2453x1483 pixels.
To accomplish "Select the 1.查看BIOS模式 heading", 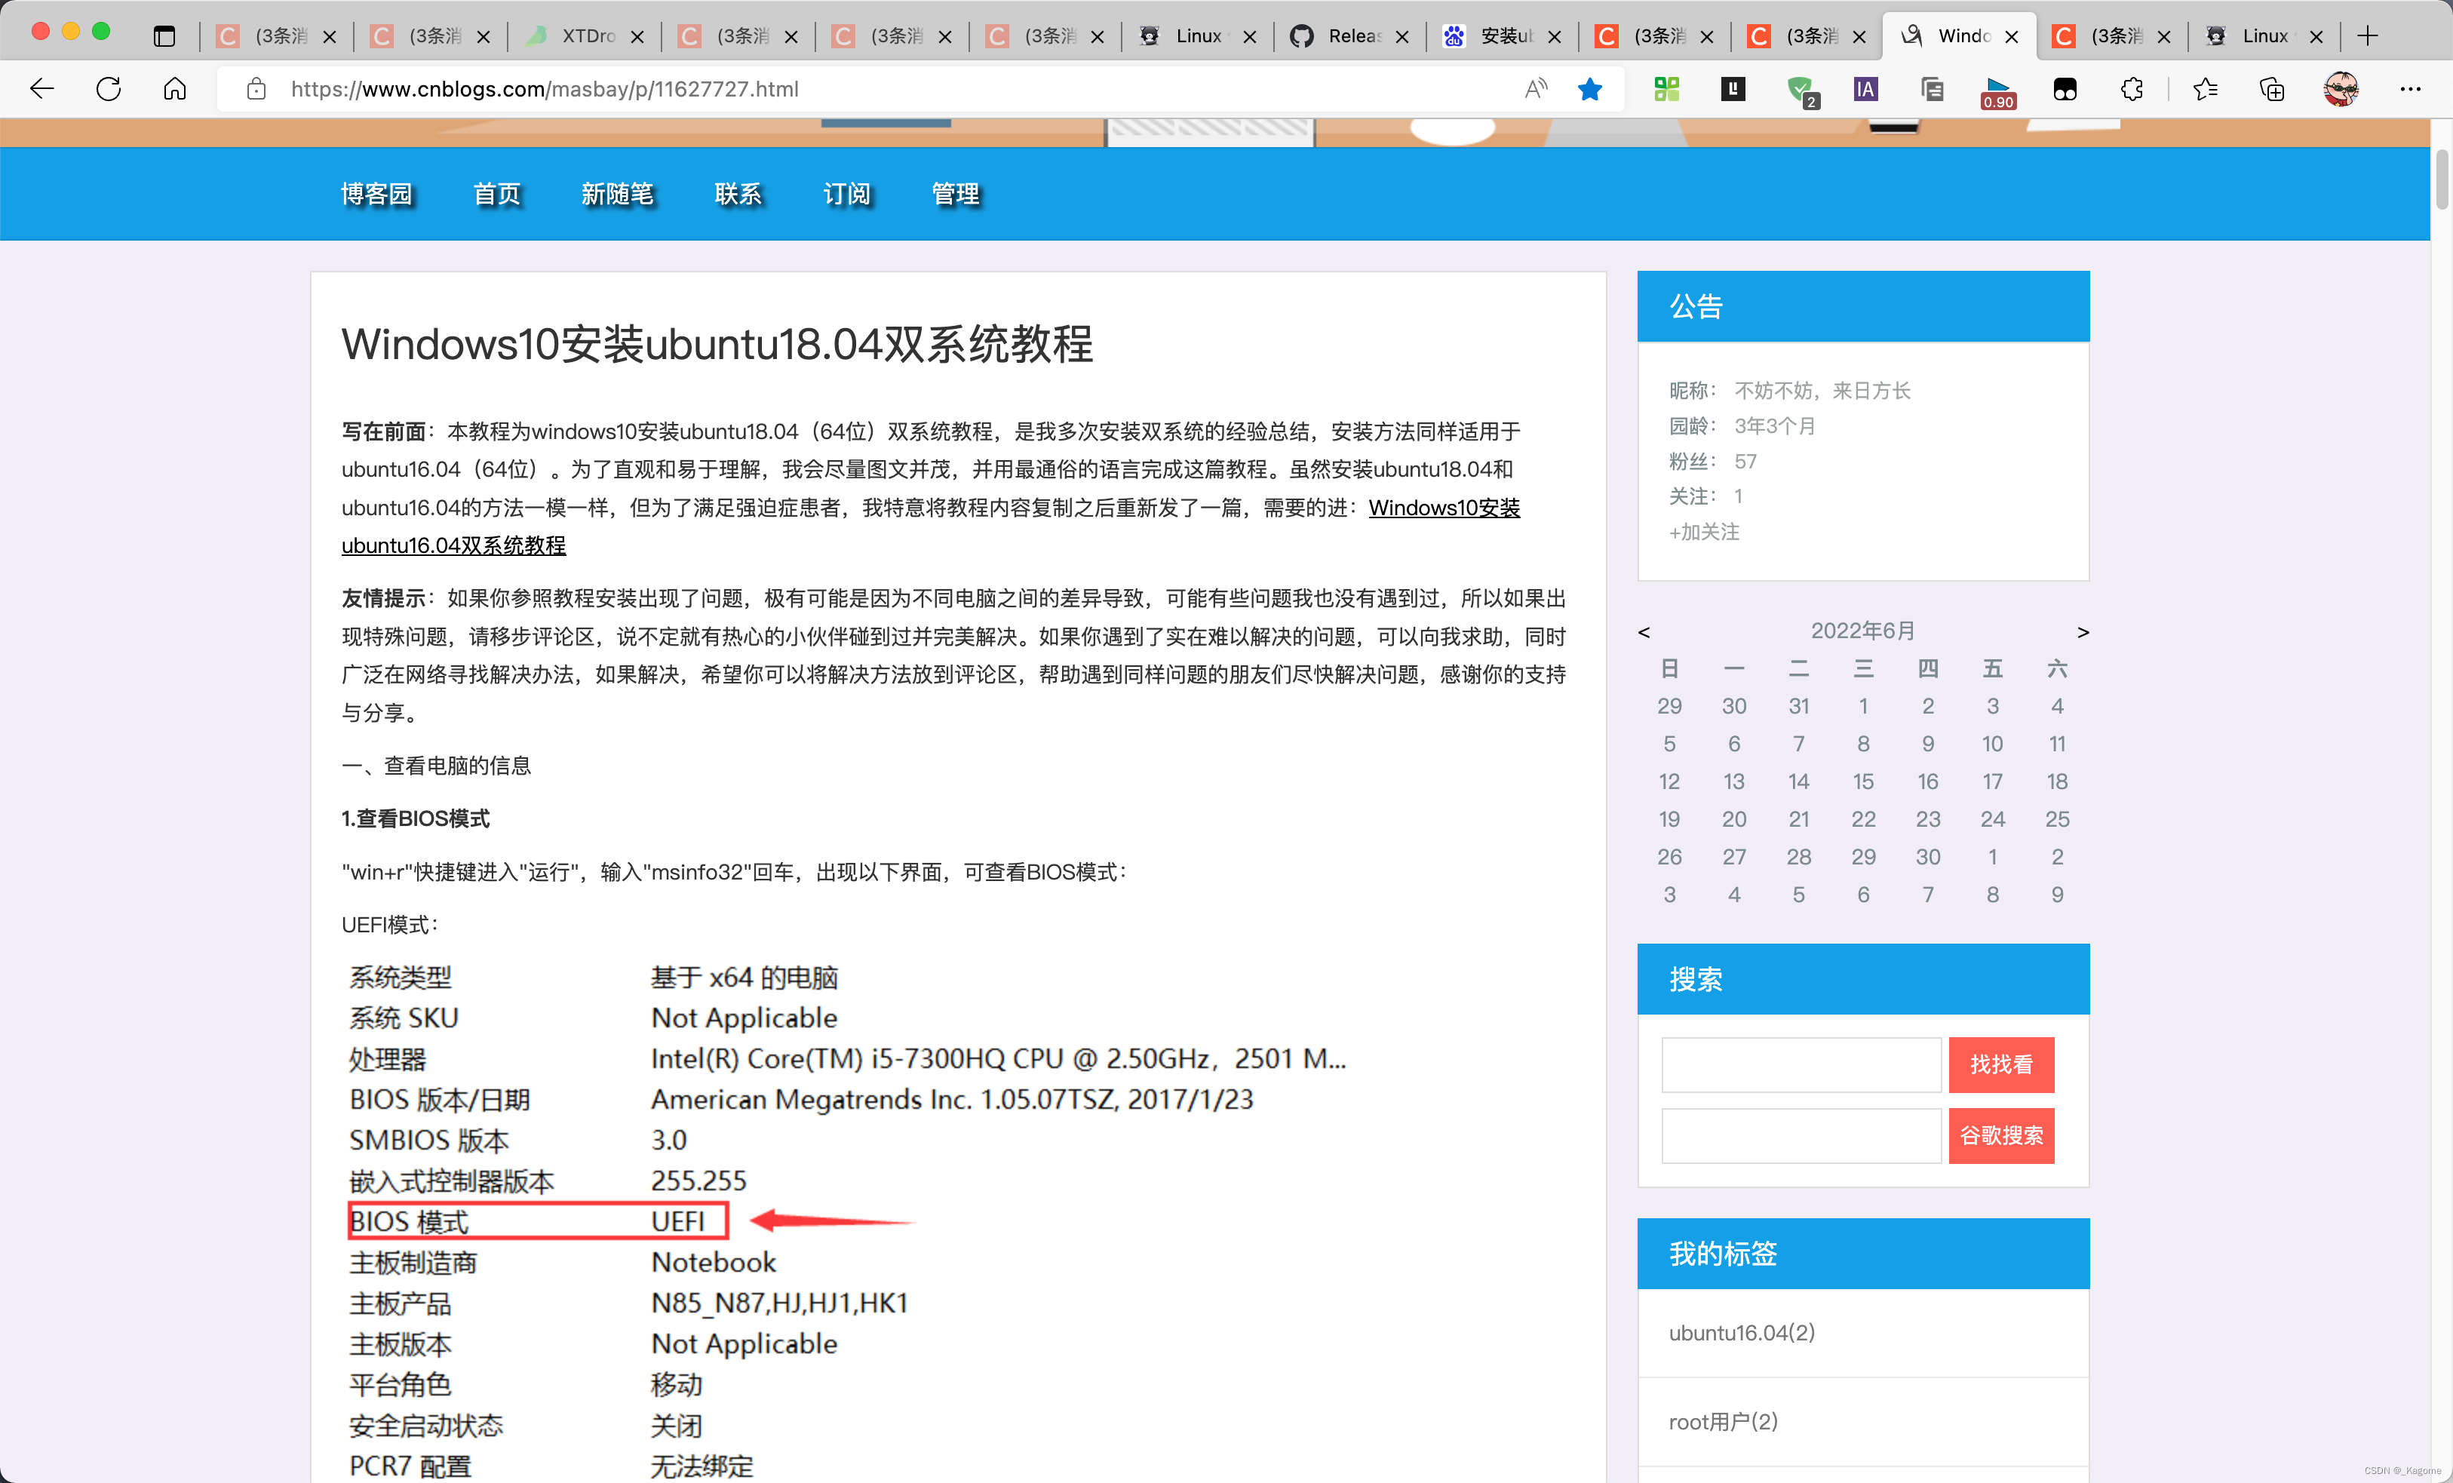I will [x=415, y=818].
